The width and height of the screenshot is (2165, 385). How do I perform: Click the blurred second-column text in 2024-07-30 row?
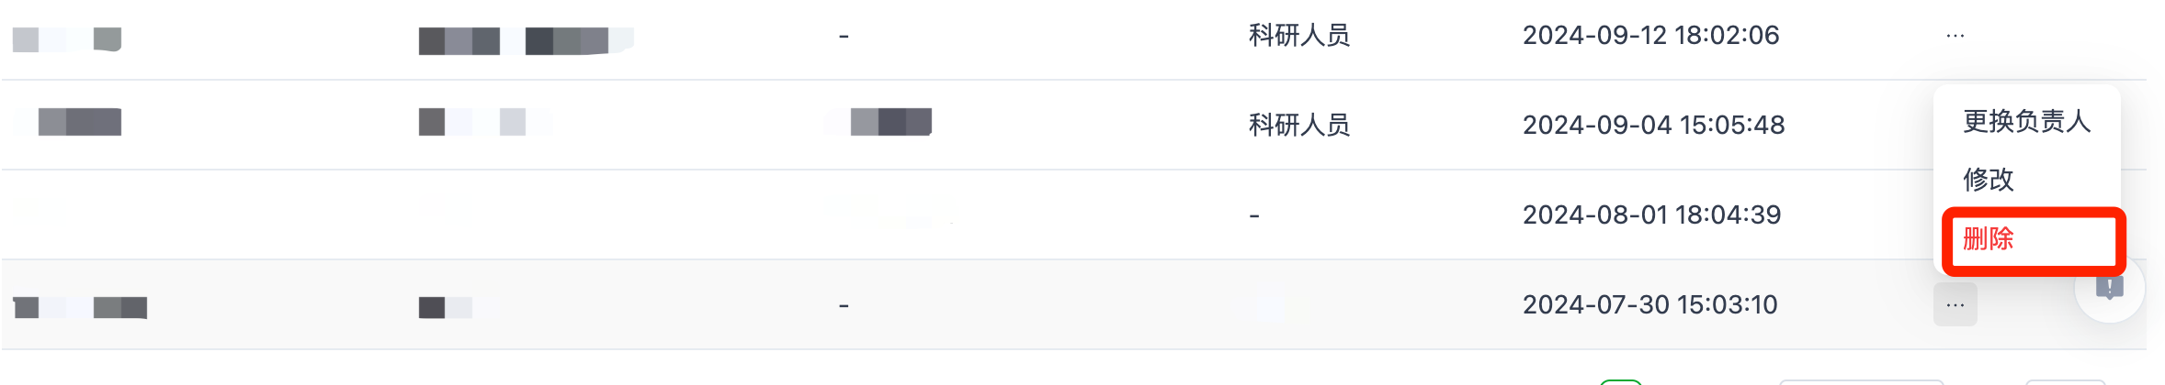tap(446, 307)
